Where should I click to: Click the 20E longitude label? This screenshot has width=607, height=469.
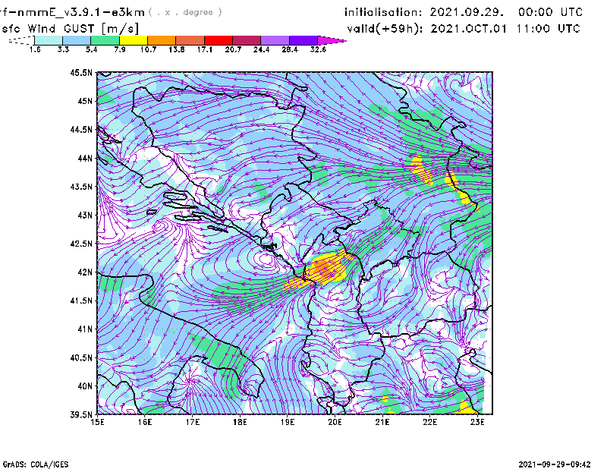(335, 422)
